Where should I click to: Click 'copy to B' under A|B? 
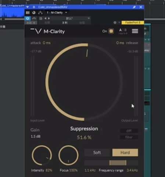click(123, 33)
